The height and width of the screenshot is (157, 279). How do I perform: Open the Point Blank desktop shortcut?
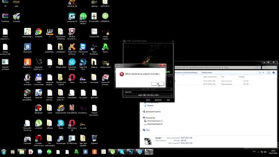(x=72, y=94)
